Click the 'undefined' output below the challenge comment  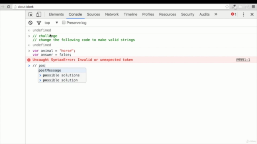(42, 45)
